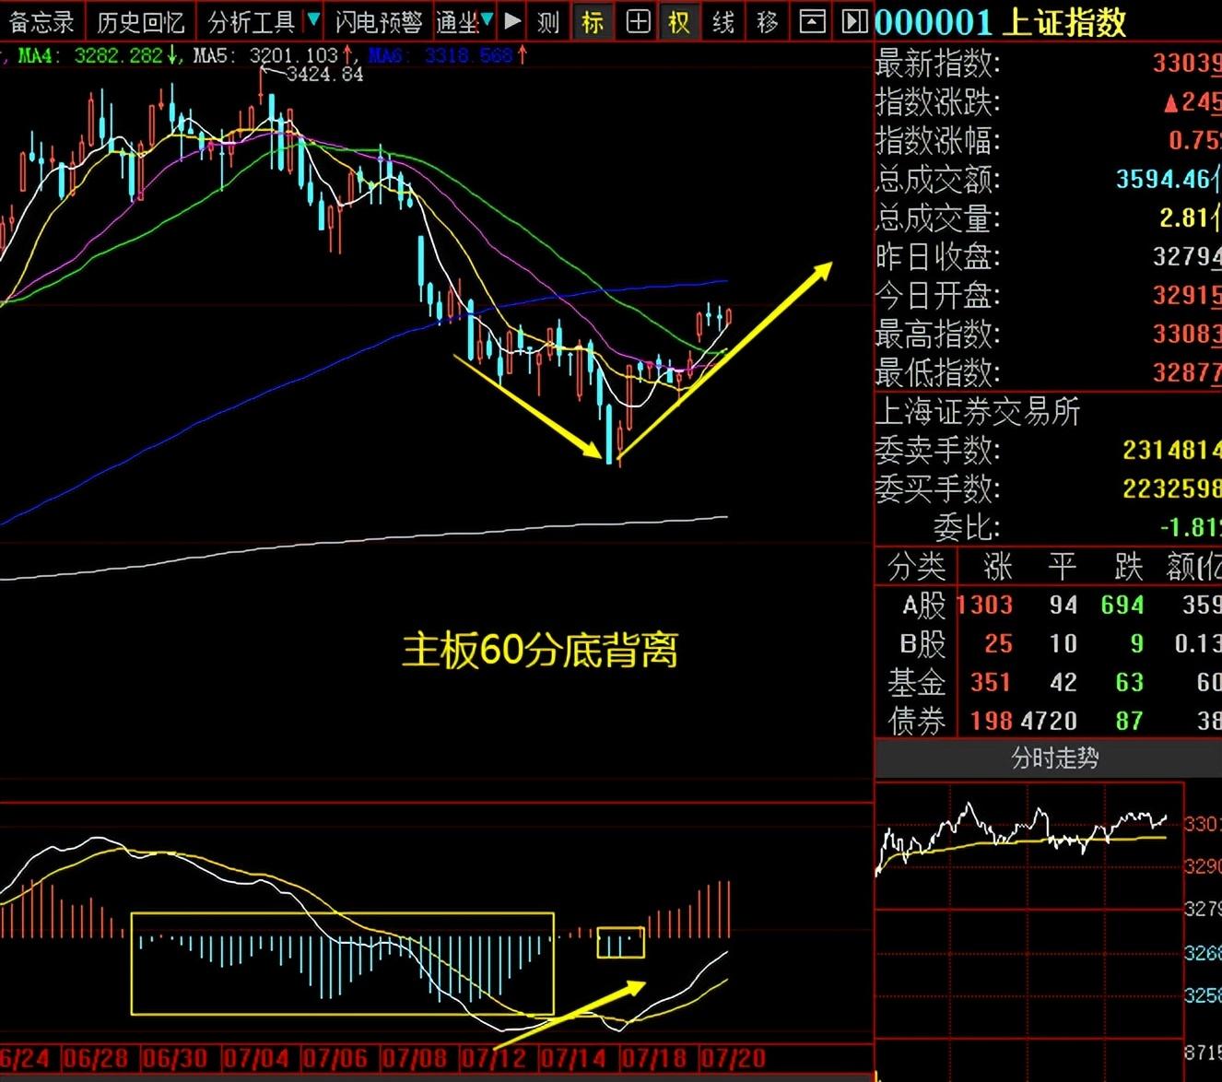Click the 000001 上证指数 title
This screenshot has height=1082, width=1222.
(1001, 22)
